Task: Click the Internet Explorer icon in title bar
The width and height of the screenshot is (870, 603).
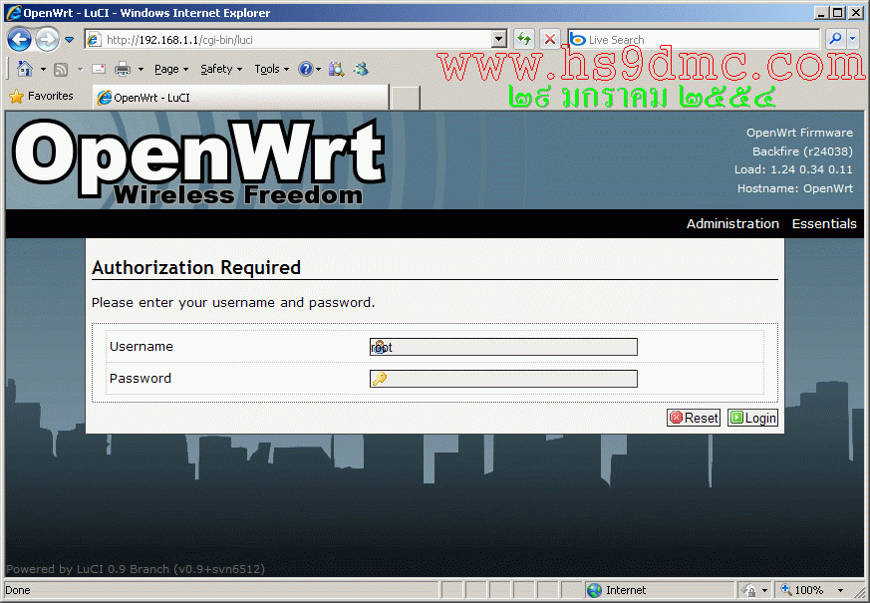Action: (13, 12)
